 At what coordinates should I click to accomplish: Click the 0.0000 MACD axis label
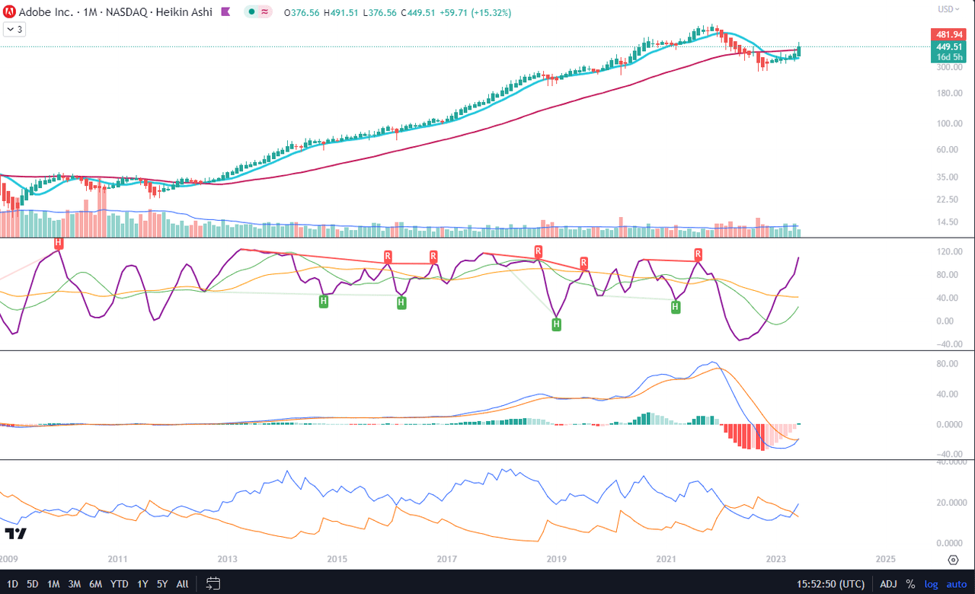pos(948,424)
